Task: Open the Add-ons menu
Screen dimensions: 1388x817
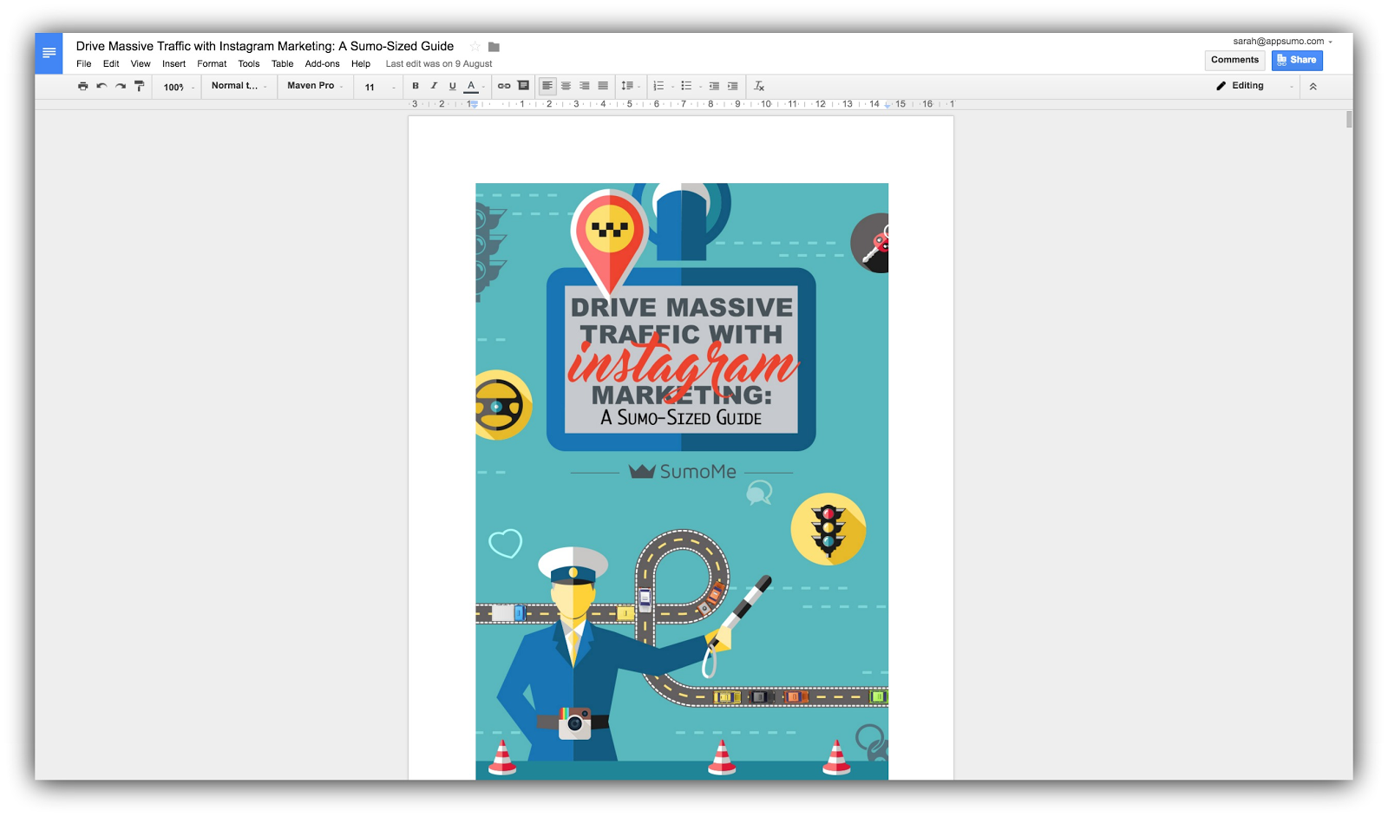Action: pyautogui.click(x=322, y=64)
